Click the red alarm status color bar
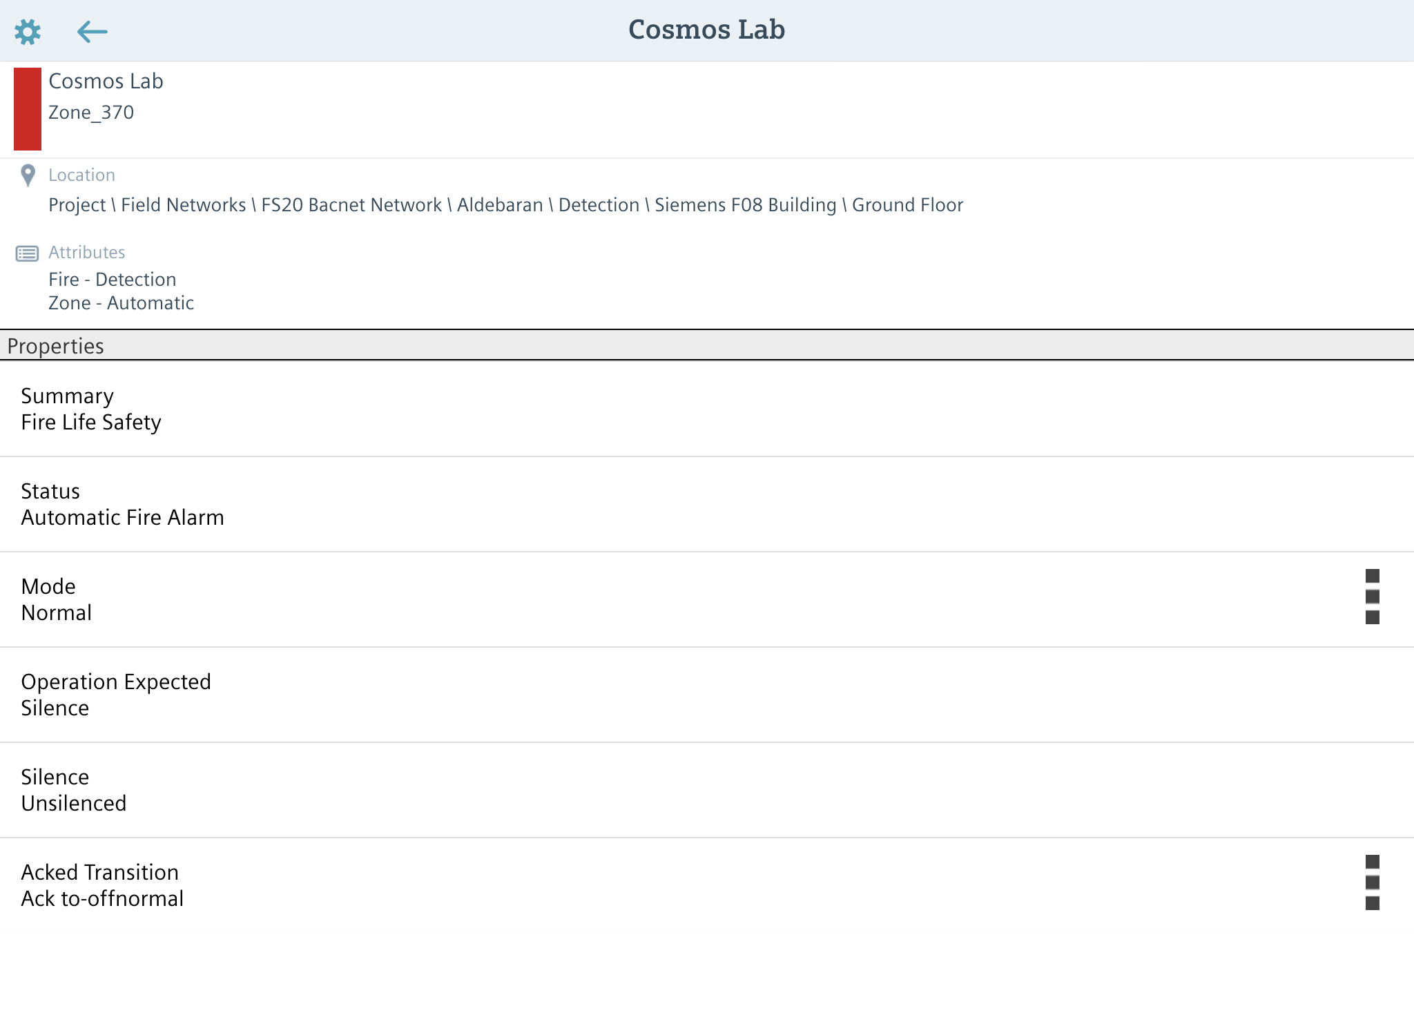 (28, 109)
